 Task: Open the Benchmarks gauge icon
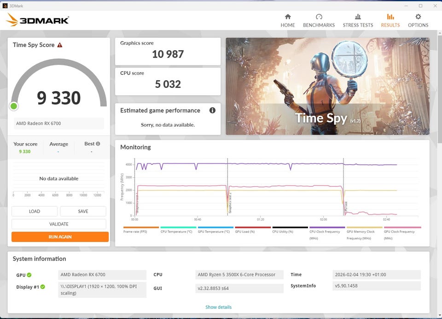pyautogui.click(x=319, y=17)
